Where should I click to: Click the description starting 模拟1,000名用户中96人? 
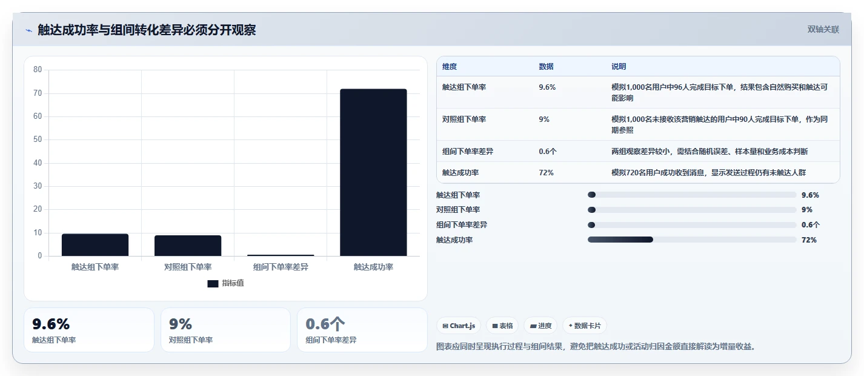(720, 92)
